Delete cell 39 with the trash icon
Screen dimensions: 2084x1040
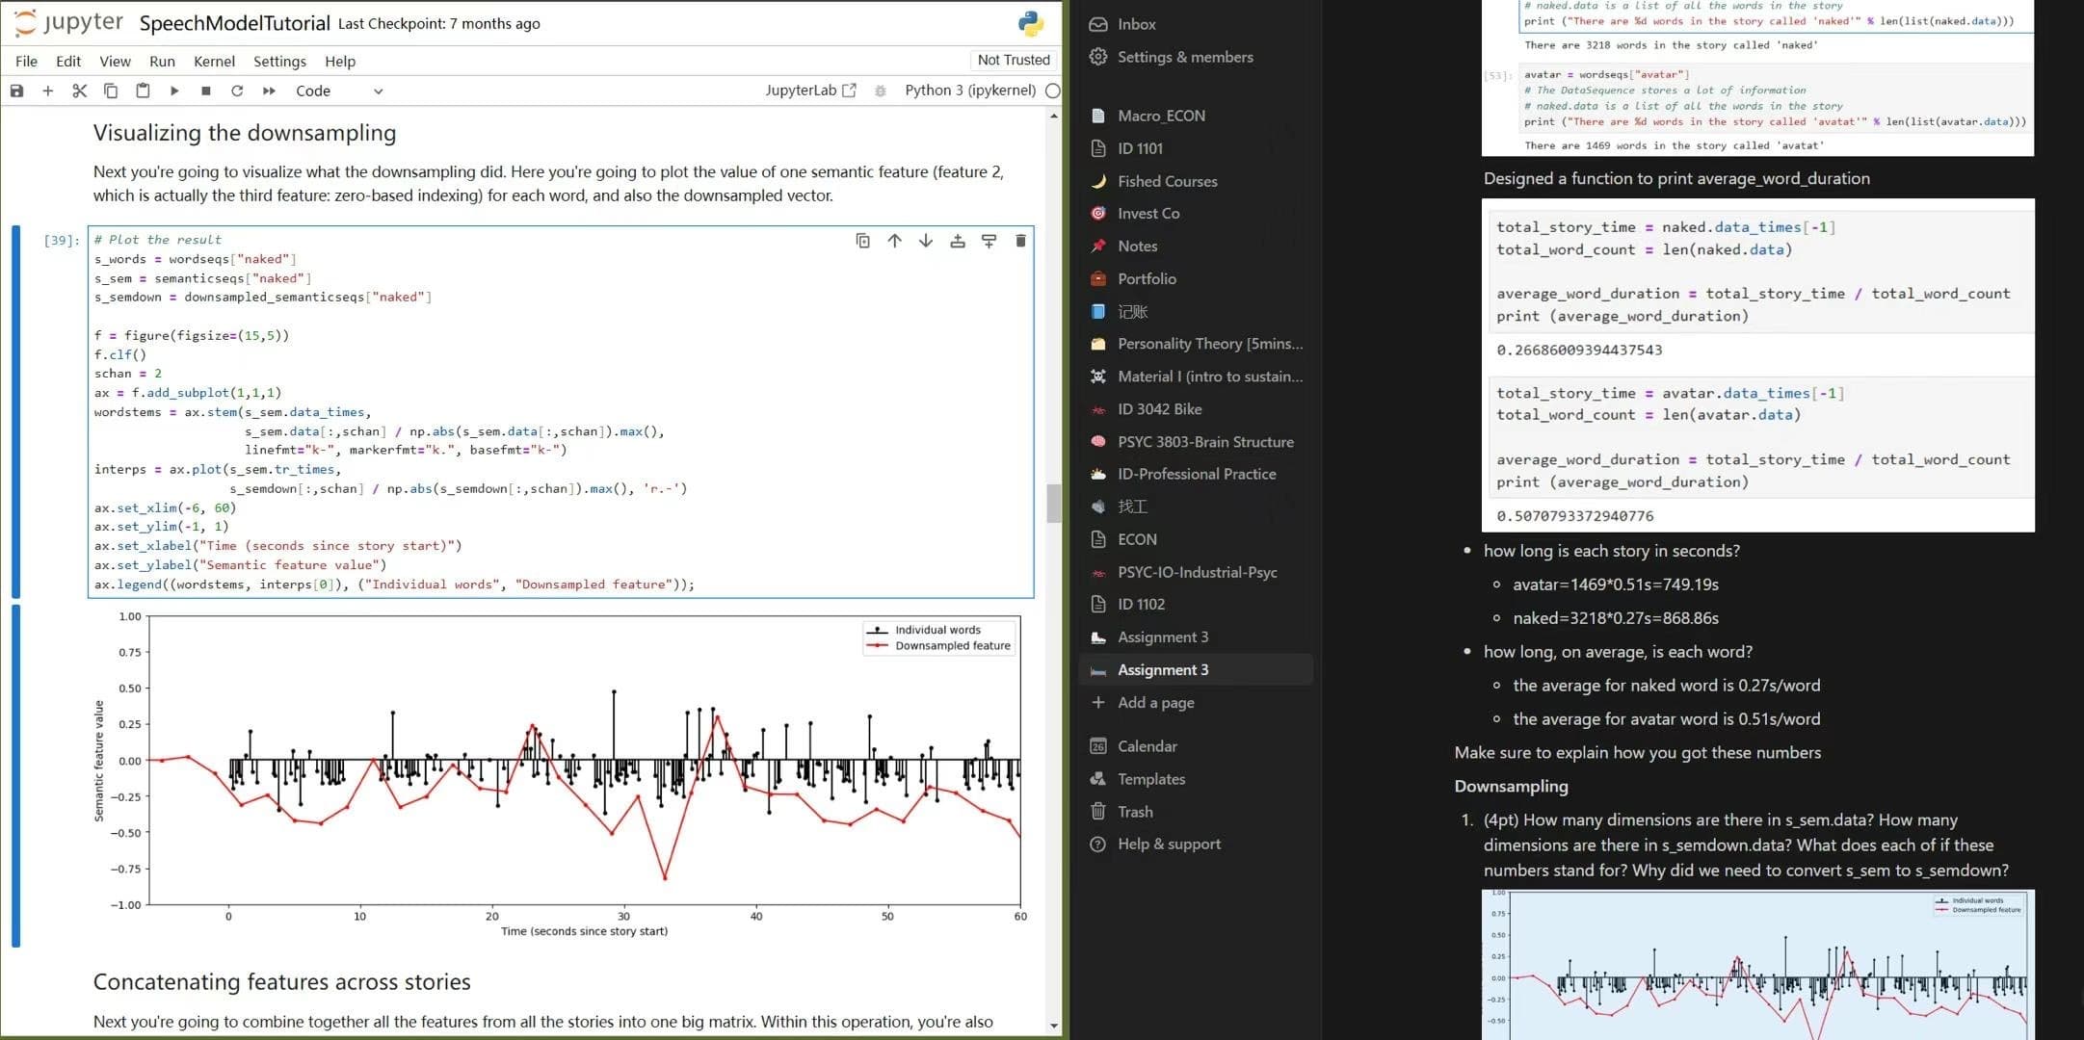pos(1020,241)
